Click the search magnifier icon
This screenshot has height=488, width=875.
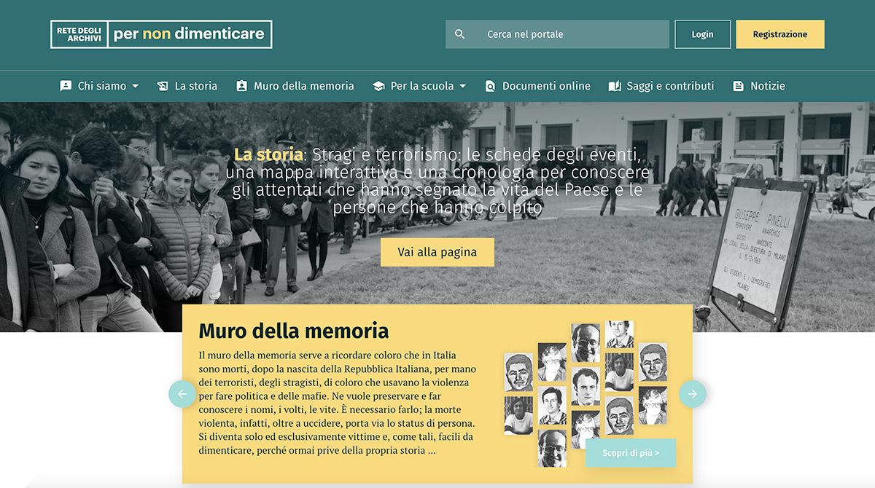pyautogui.click(x=459, y=34)
